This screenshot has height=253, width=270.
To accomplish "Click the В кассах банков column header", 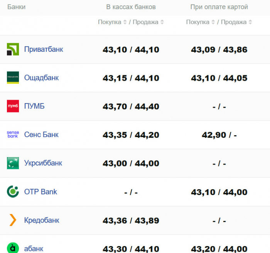I will 131,7.
